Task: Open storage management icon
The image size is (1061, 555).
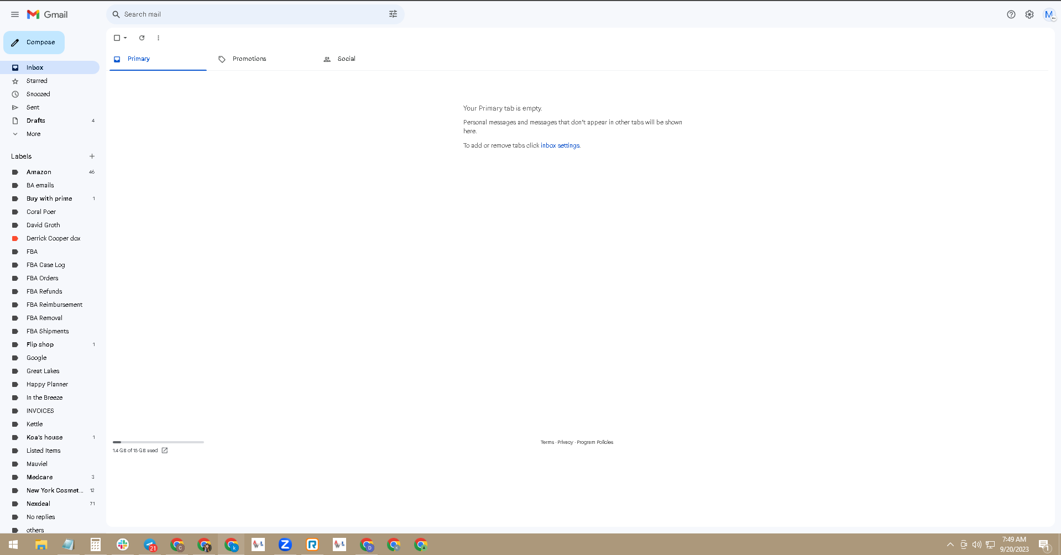Action: pyautogui.click(x=165, y=451)
